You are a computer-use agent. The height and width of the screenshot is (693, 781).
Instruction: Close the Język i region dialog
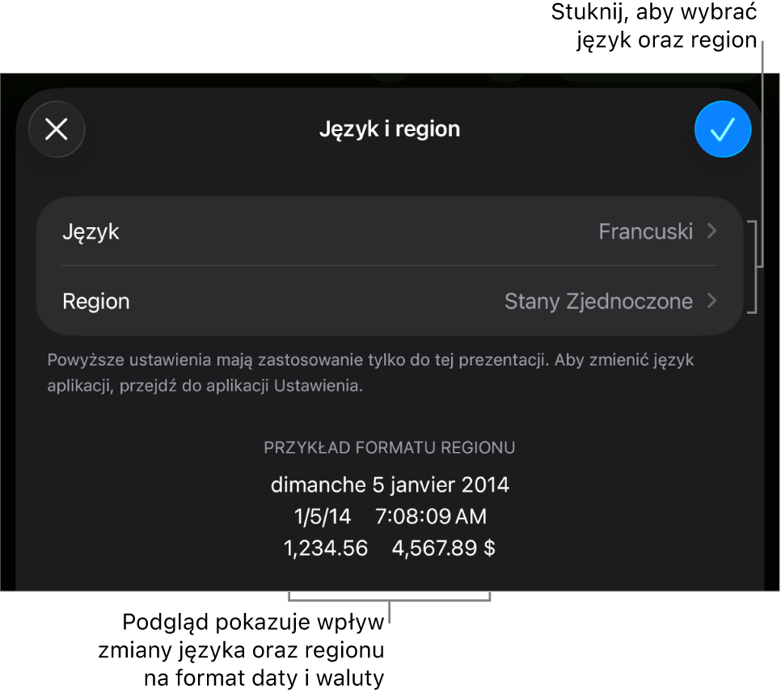(57, 129)
